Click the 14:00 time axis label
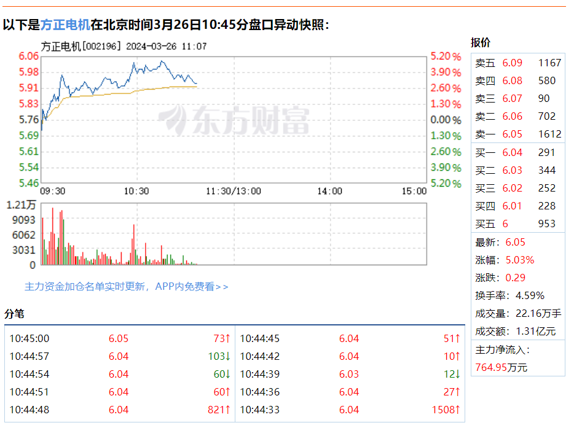The width and height of the screenshot is (574, 428). point(329,191)
